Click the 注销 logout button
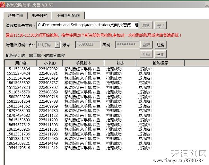 click(161, 45)
